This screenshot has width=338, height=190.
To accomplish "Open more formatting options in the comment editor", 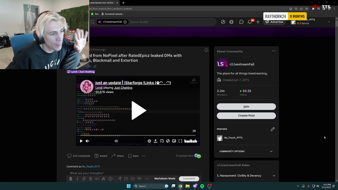I will (147, 178).
